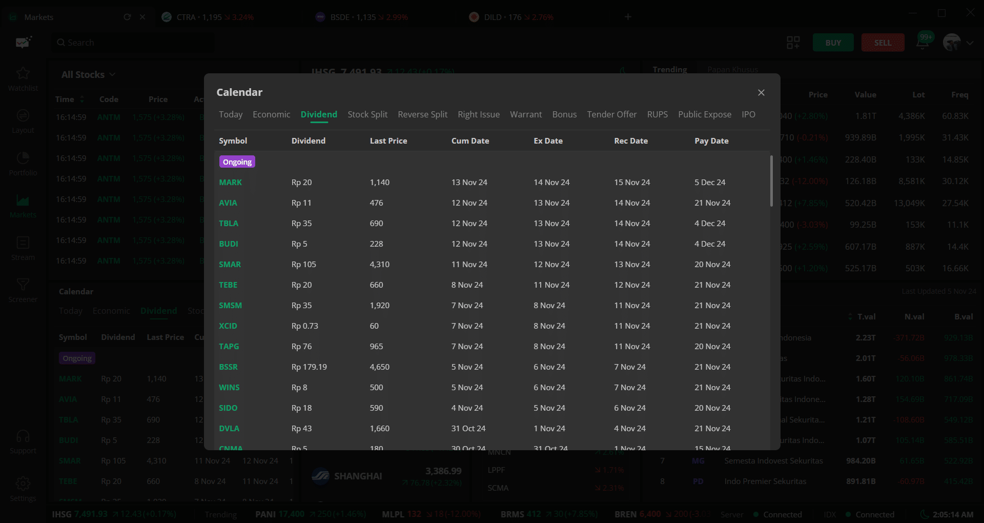This screenshot has height=523, width=984.
Task: Click the notifications bell icon
Action: [x=922, y=43]
